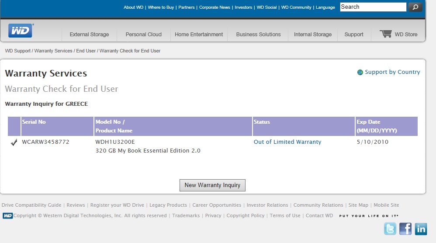Open the Language selector link

click(325, 7)
